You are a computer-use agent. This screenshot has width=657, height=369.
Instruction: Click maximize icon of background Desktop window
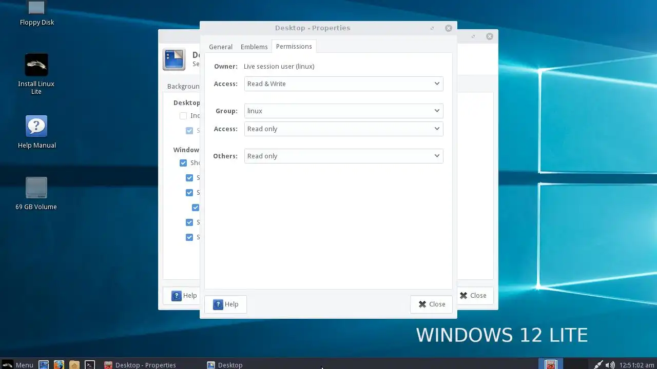click(473, 36)
